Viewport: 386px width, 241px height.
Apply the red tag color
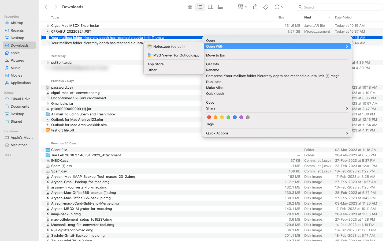209,117
